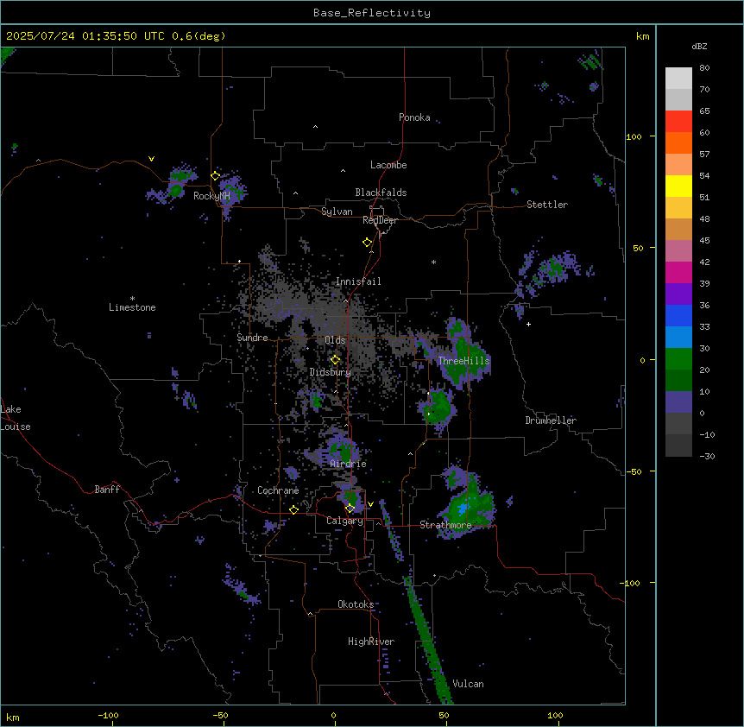Viewport: 744px width, 727px height.
Task: Select the Okotoks label
Action: click(x=356, y=604)
